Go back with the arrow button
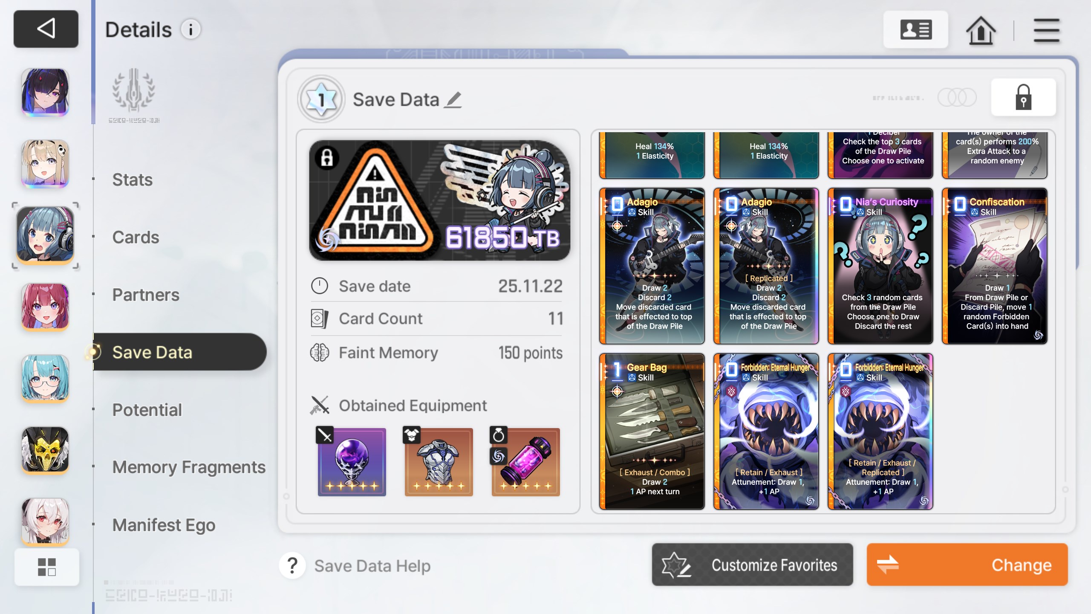1091x614 pixels. [x=46, y=29]
